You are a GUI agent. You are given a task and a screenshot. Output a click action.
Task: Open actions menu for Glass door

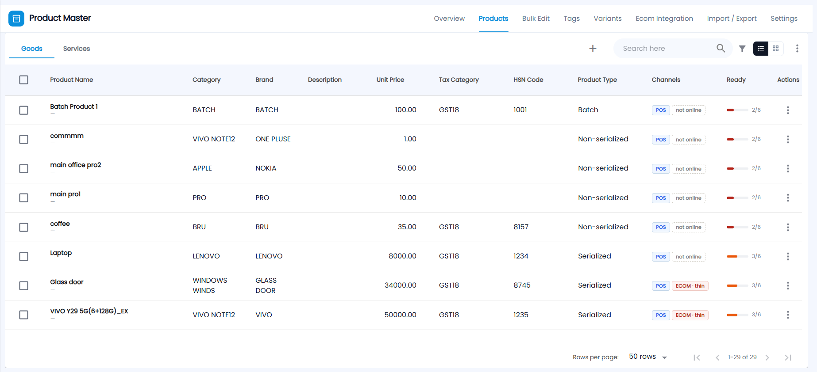(x=788, y=285)
